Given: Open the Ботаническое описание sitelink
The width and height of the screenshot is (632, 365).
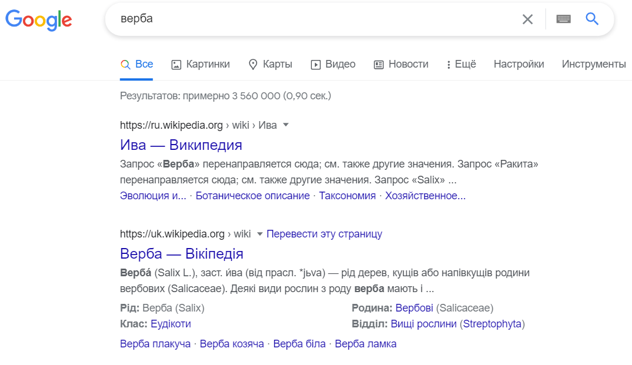Looking at the screenshot, I should 252,196.
